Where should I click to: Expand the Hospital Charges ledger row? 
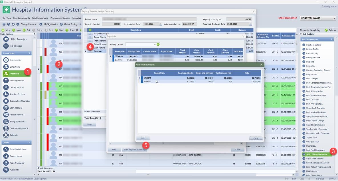(x=90, y=34)
